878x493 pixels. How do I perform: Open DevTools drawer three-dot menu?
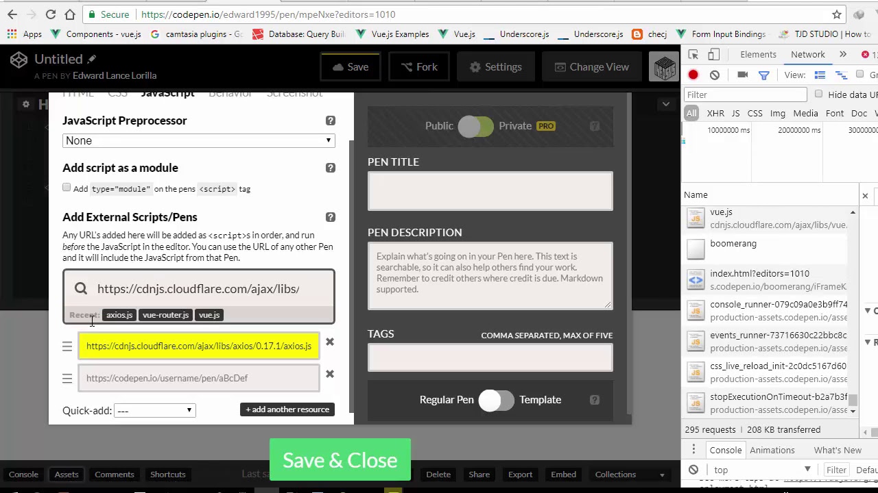click(x=693, y=450)
